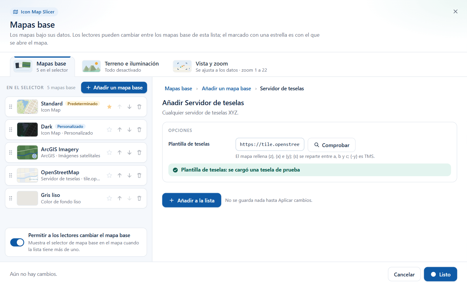The height and width of the screenshot is (286, 467).
Task: Remove ArcGIS Imagery using trash icon
Action: click(139, 152)
